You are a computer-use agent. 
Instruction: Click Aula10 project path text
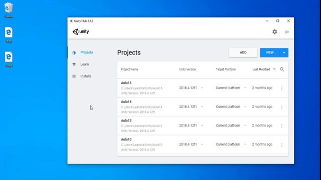pos(141,144)
